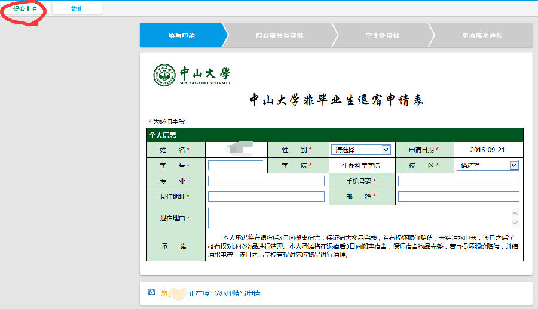Click the 生命科学学院 college value cell
Image resolution: width=538 pixels, height=309 pixels.
point(360,165)
